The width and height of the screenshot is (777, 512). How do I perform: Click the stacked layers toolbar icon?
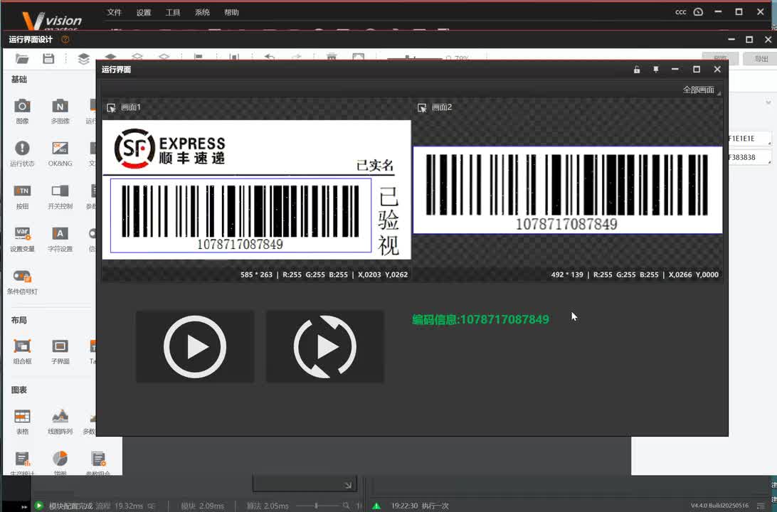[x=84, y=59]
